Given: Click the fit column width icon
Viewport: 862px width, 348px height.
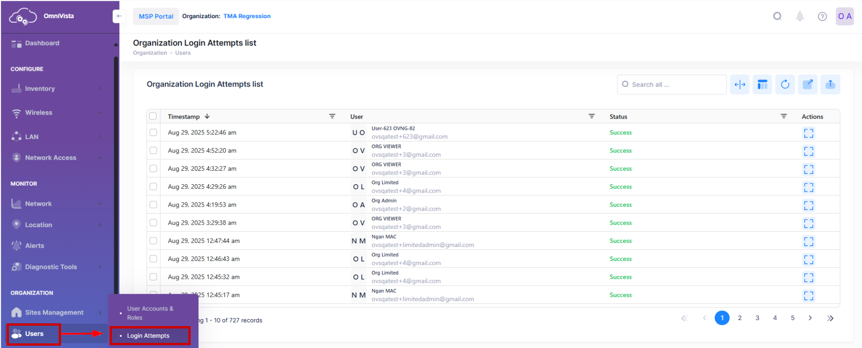Looking at the screenshot, I should click(740, 85).
